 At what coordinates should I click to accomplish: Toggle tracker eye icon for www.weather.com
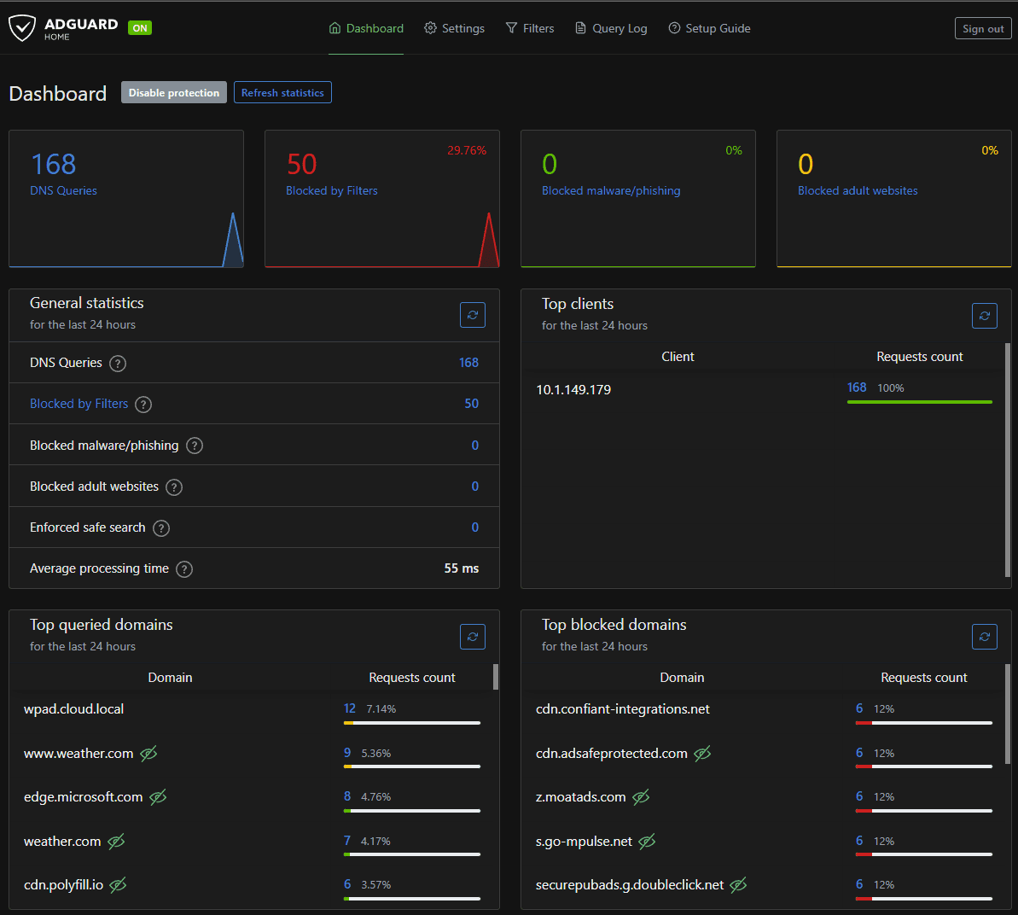pos(148,754)
